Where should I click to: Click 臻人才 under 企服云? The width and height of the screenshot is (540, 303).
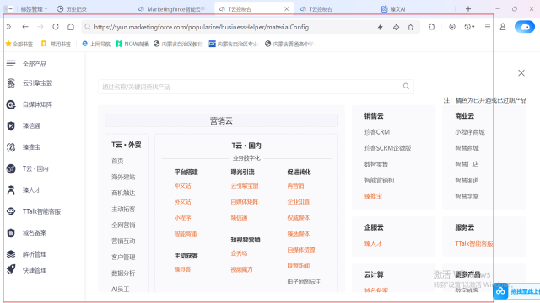(373, 243)
